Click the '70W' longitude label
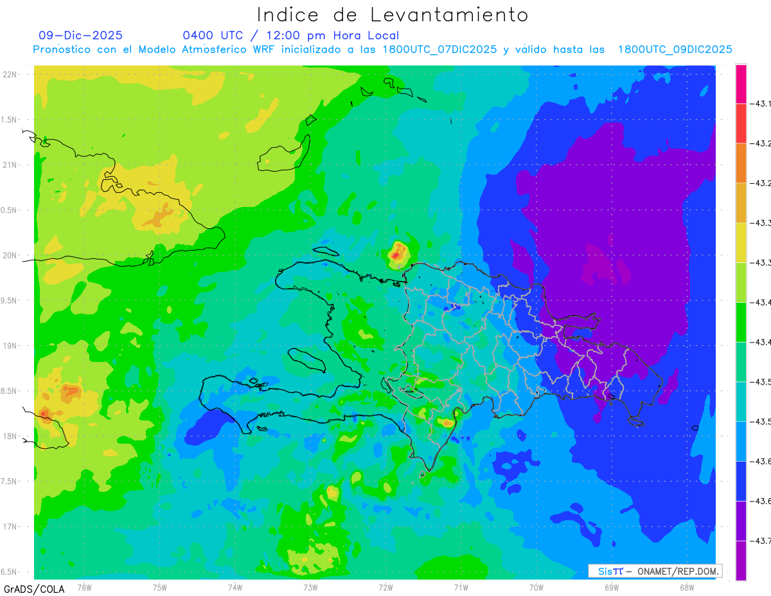This screenshot has width=771, height=596. 536,588
